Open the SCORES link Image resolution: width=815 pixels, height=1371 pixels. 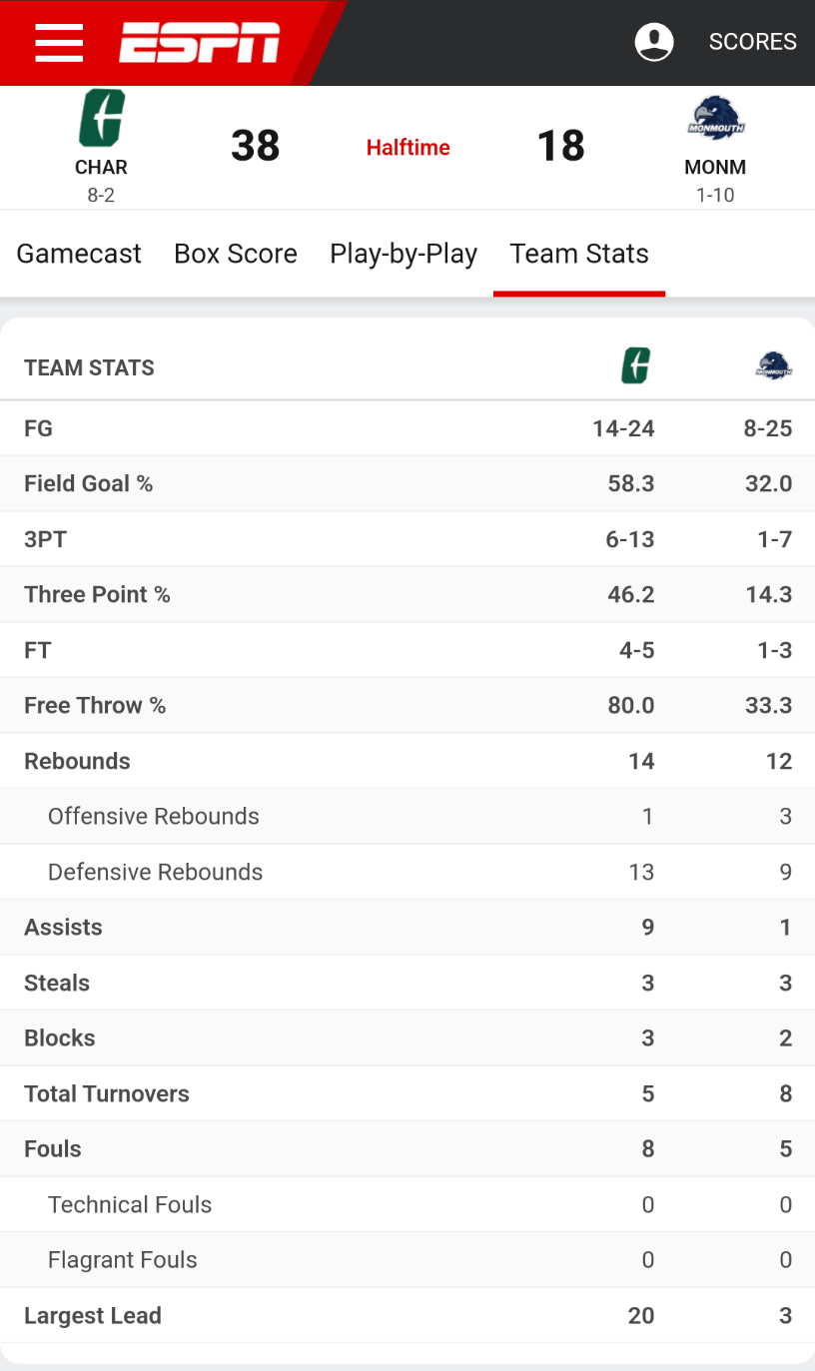[x=752, y=42]
